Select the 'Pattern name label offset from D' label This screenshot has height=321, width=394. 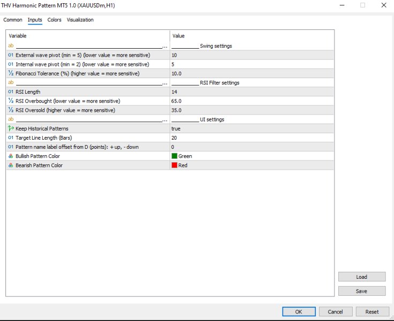(x=77, y=147)
